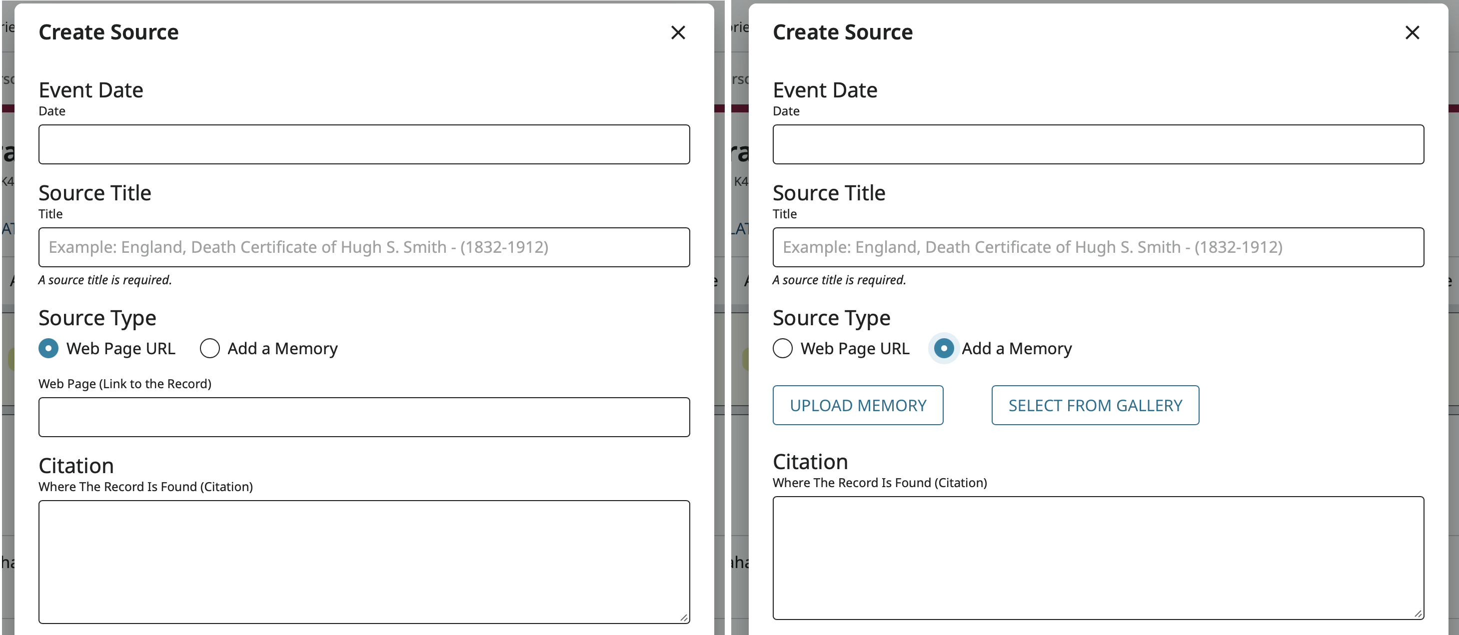Click the Event Date field in left dialog

(363, 144)
